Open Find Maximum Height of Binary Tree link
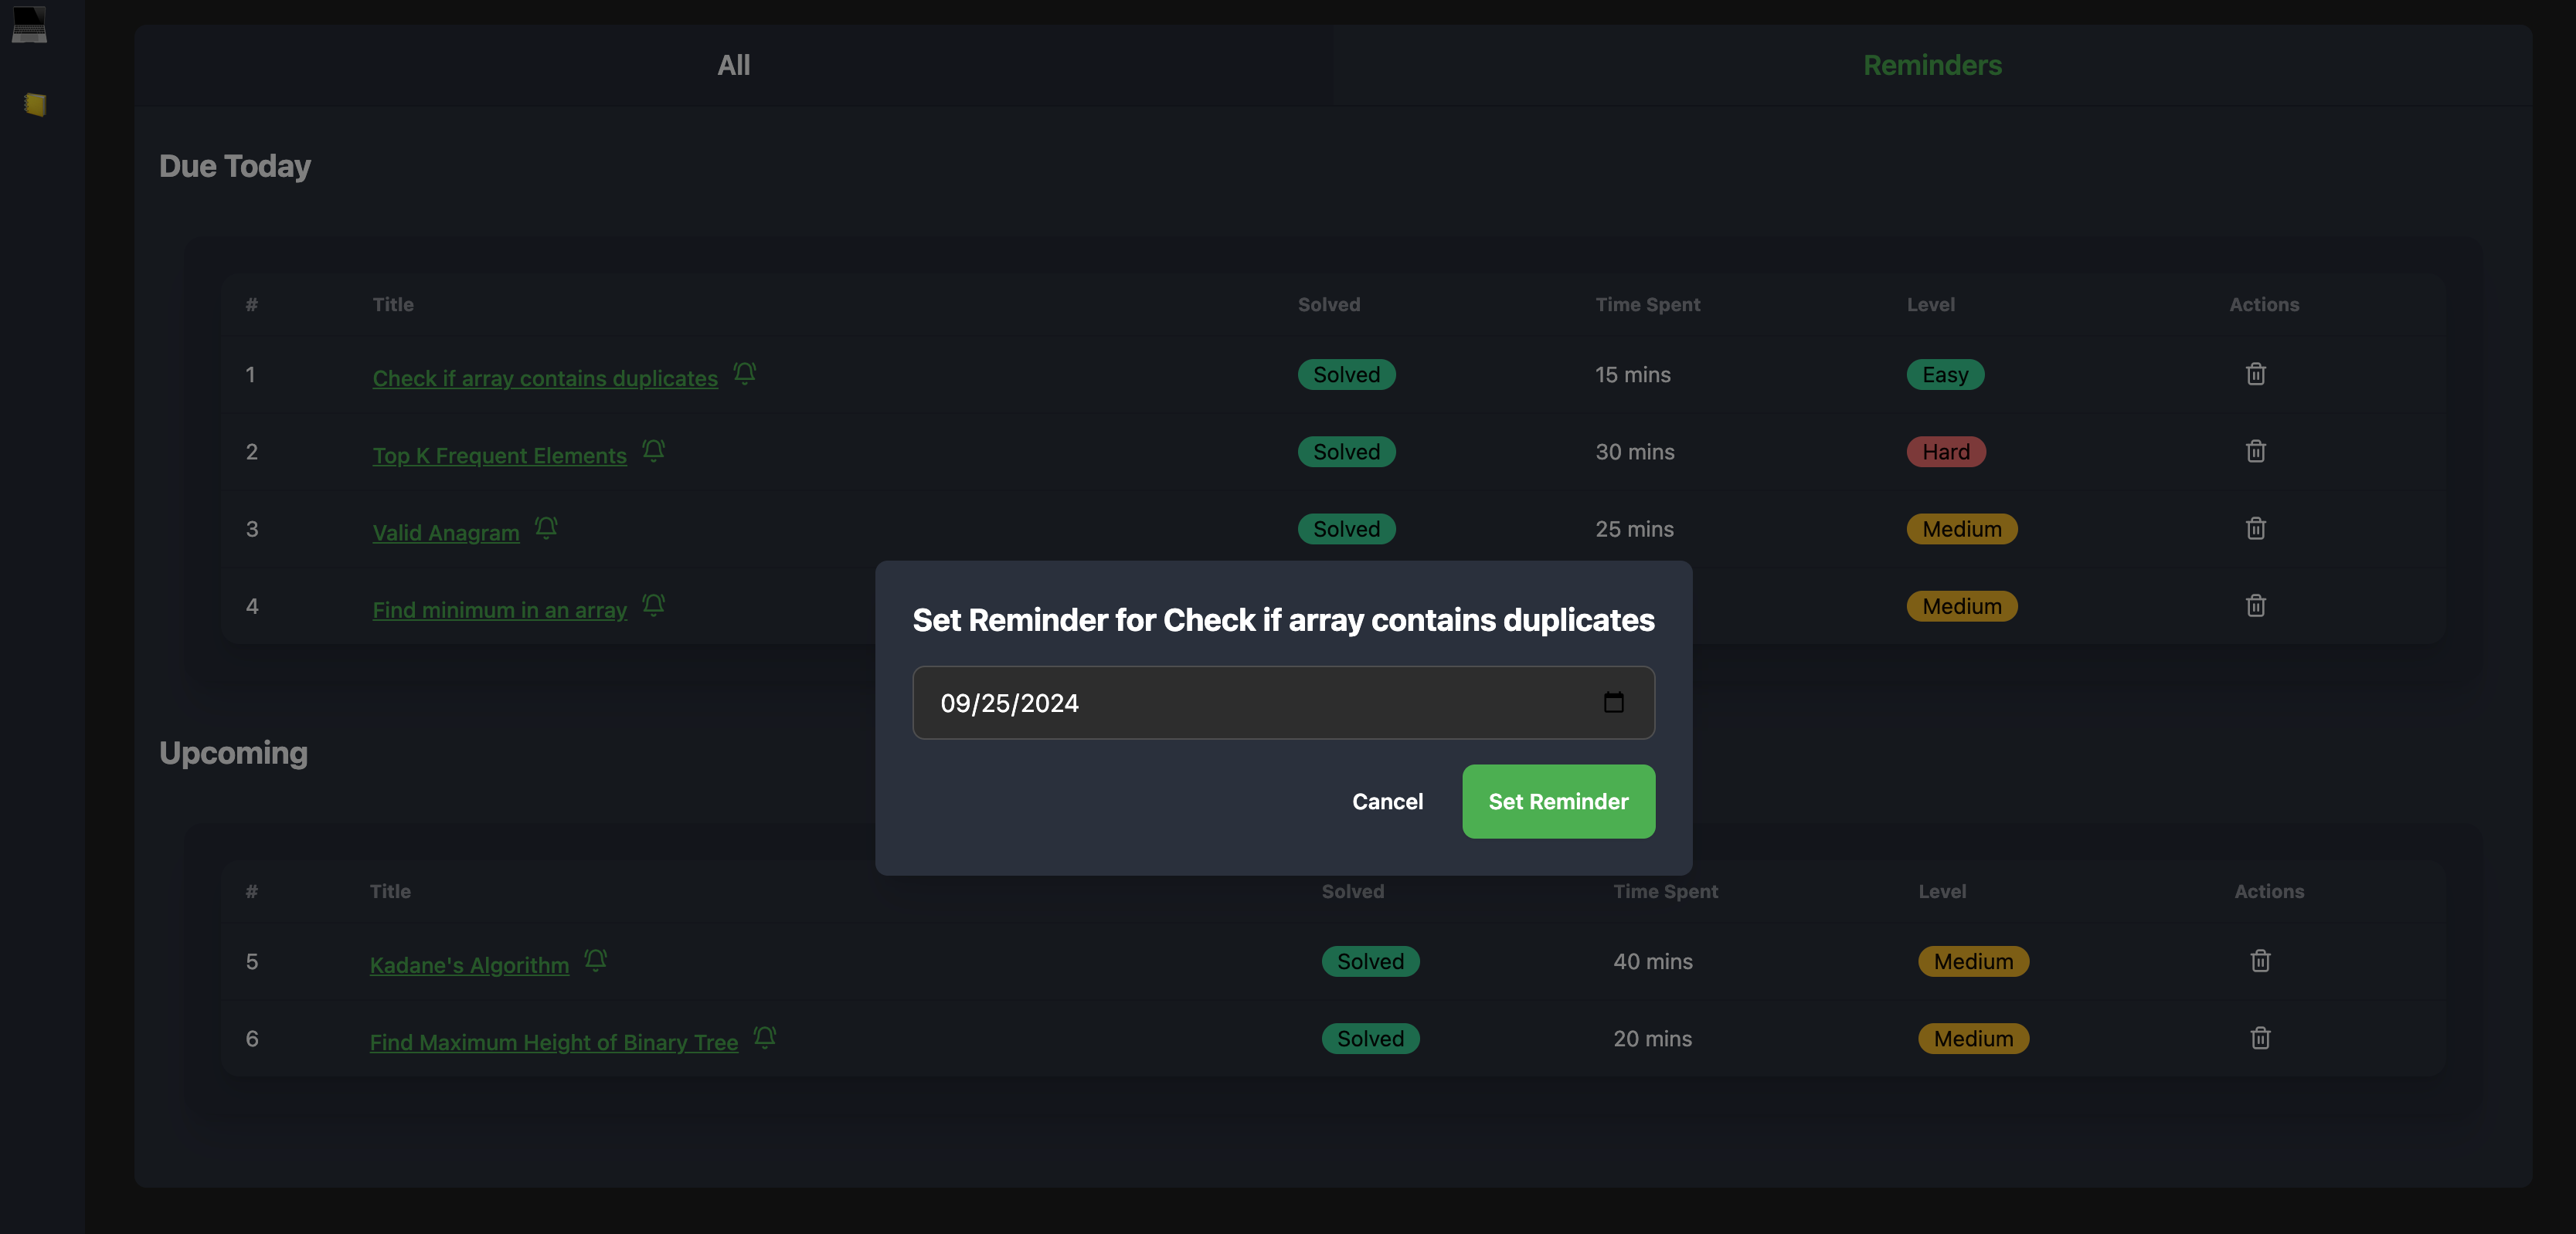The width and height of the screenshot is (2576, 1234). click(553, 1042)
